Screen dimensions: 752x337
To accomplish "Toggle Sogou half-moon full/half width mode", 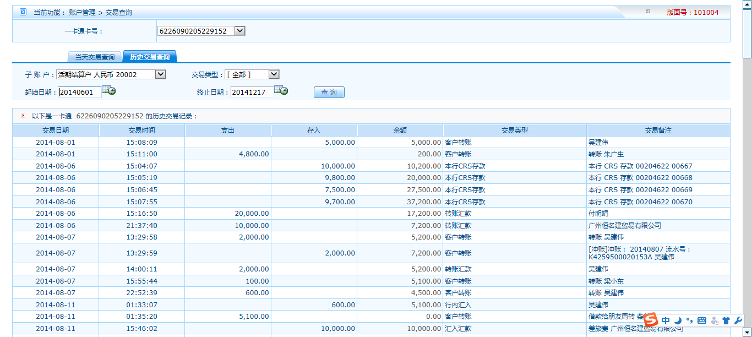I will click(x=678, y=320).
